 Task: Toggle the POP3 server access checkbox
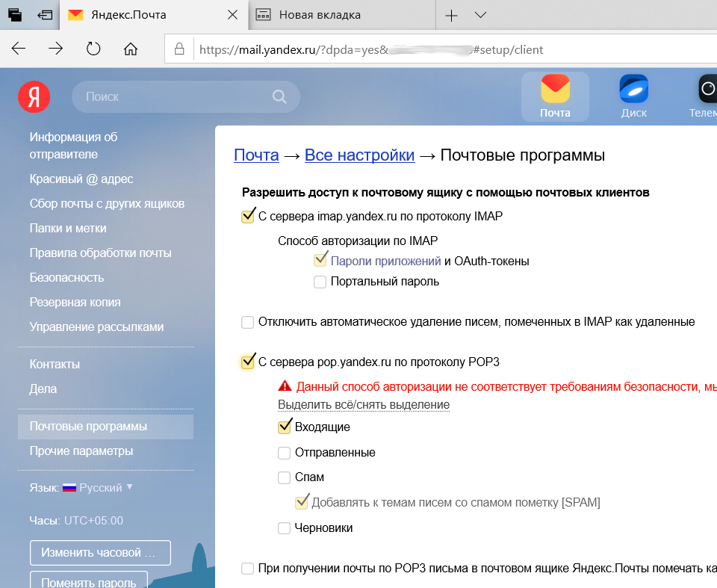pyautogui.click(x=248, y=362)
